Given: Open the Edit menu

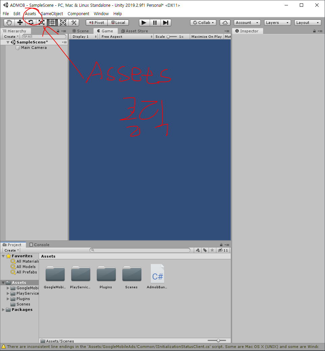Looking at the screenshot, I should point(17,13).
